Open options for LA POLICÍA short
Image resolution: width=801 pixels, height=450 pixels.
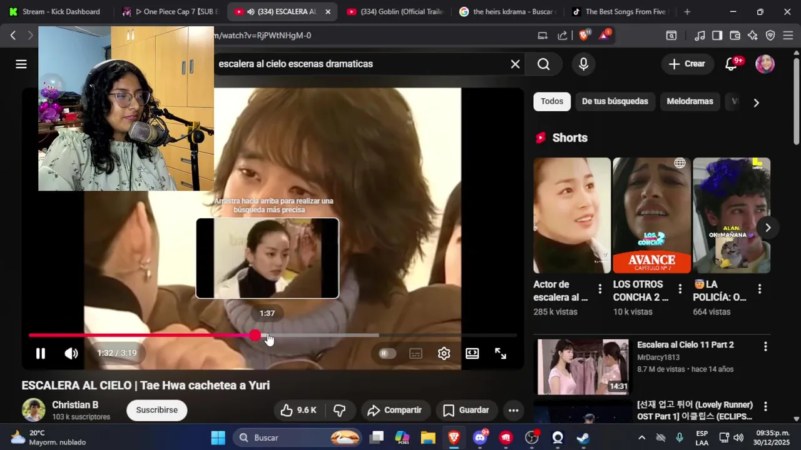click(760, 289)
